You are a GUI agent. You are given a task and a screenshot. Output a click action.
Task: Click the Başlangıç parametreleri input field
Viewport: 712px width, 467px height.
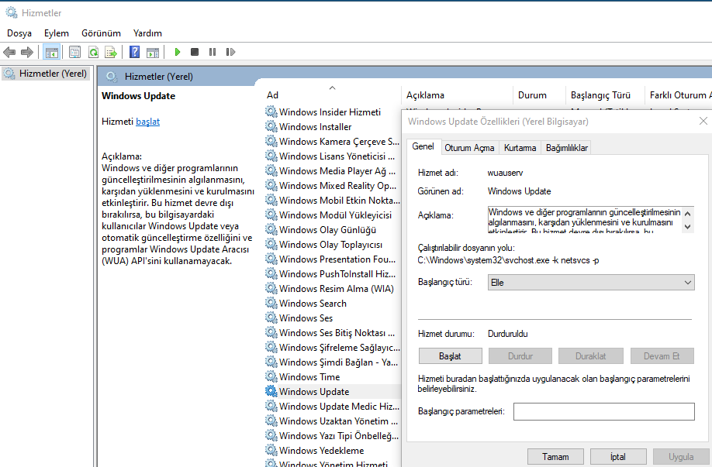click(x=604, y=412)
